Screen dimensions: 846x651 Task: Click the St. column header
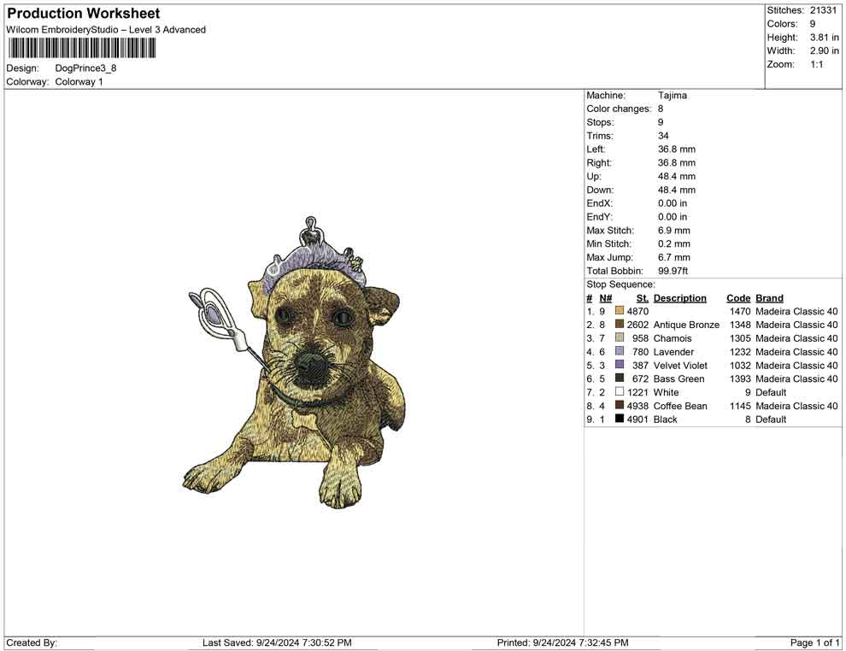coord(642,298)
